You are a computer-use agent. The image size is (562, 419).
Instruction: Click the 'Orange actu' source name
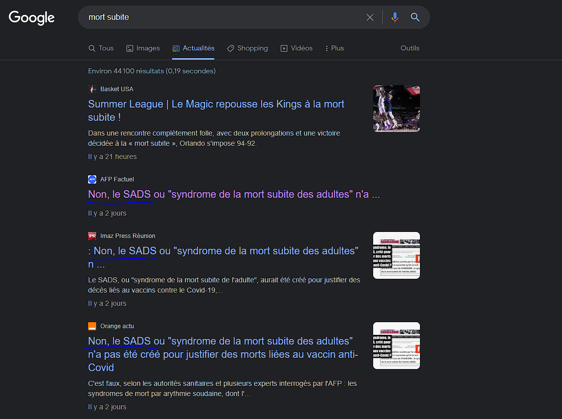(x=117, y=326)
